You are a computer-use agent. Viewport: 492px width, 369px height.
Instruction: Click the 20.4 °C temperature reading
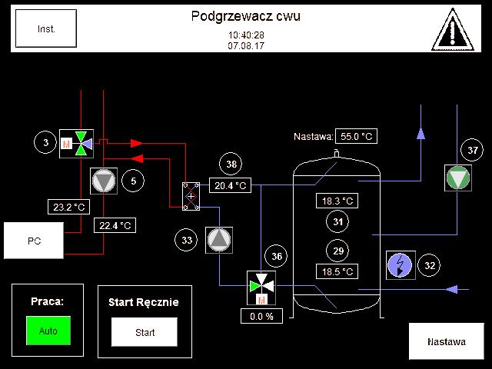[231, 185]
